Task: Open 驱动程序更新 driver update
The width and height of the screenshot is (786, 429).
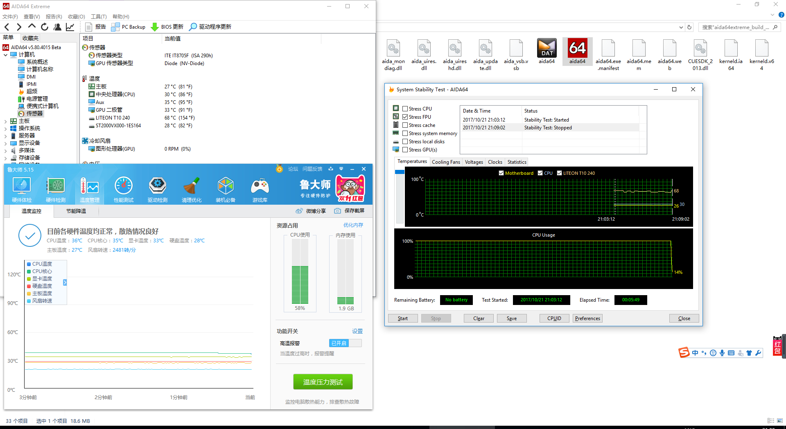Action: (x=210, y=27)
